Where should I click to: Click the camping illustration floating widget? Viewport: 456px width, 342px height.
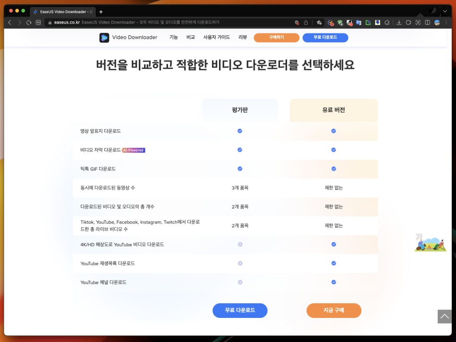coord(431,242)
